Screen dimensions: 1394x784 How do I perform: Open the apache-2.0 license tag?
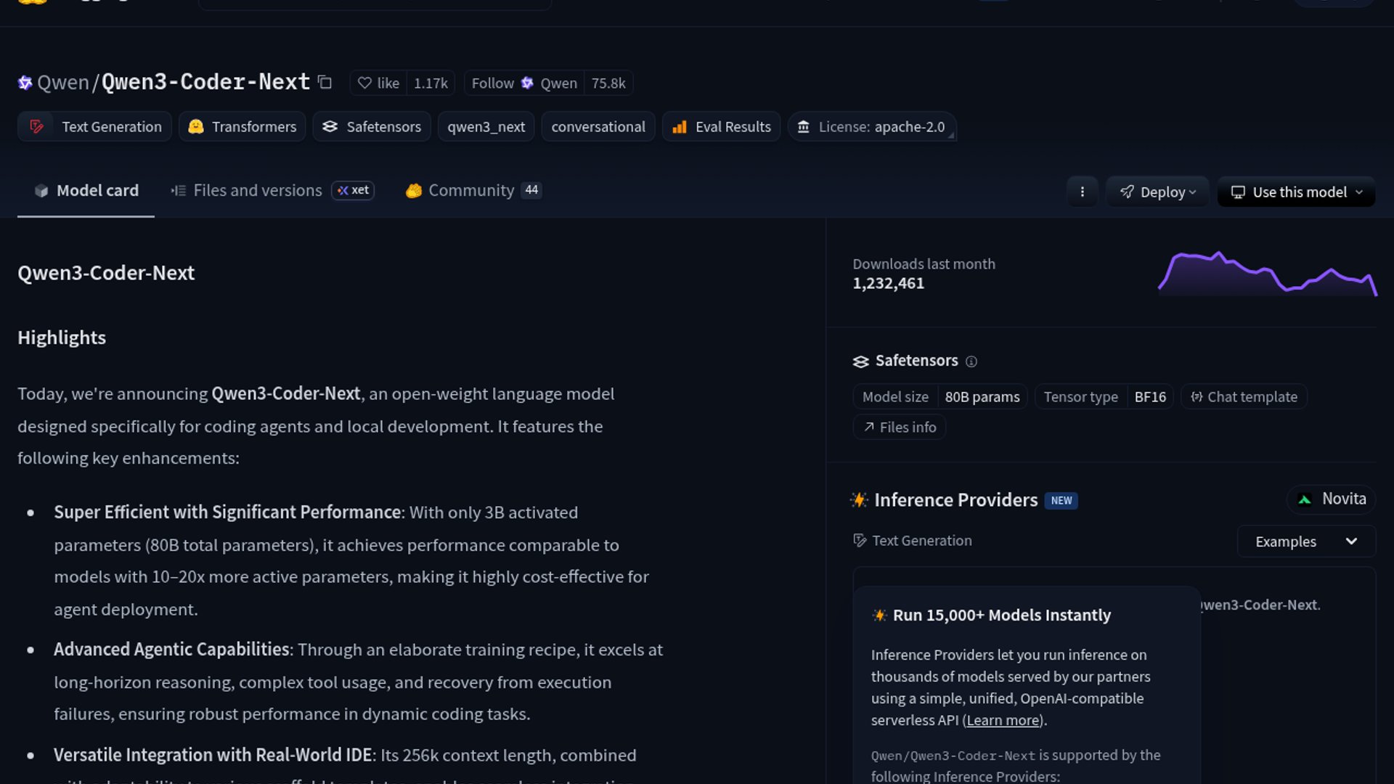pos(871,127)
